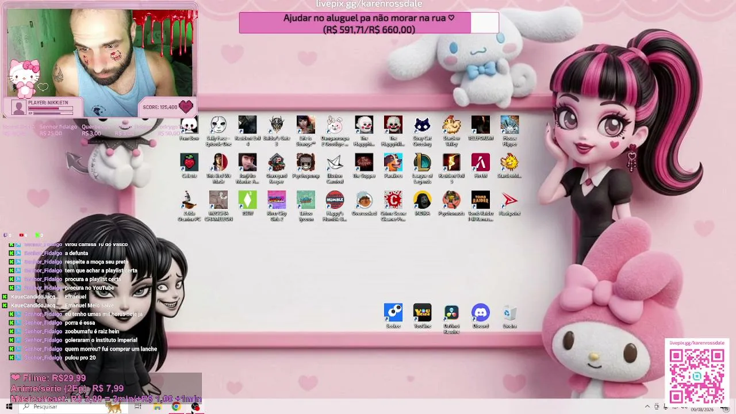Open the Resident Evil 4 shortcut
The image size is (736, 414).
[247, 131]
